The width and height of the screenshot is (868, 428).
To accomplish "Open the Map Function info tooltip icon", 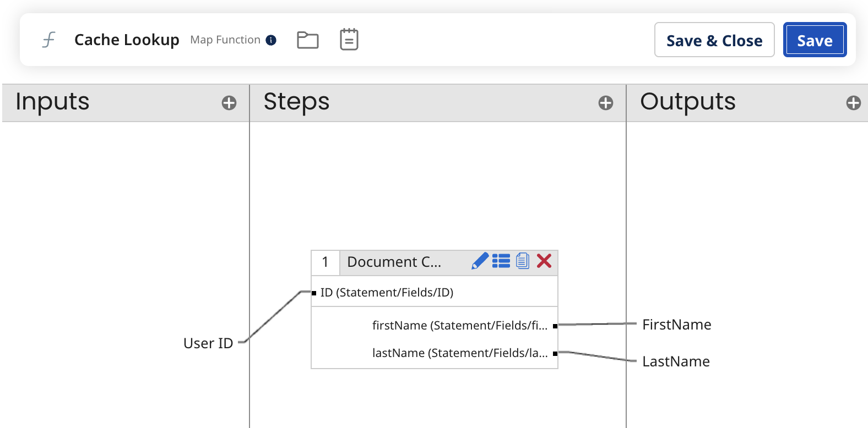I will 271,40.
